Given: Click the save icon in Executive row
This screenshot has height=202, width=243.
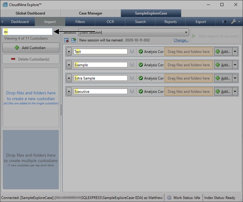Looking at the screenshot, I should pyautogui.click(x=132, y=91).
